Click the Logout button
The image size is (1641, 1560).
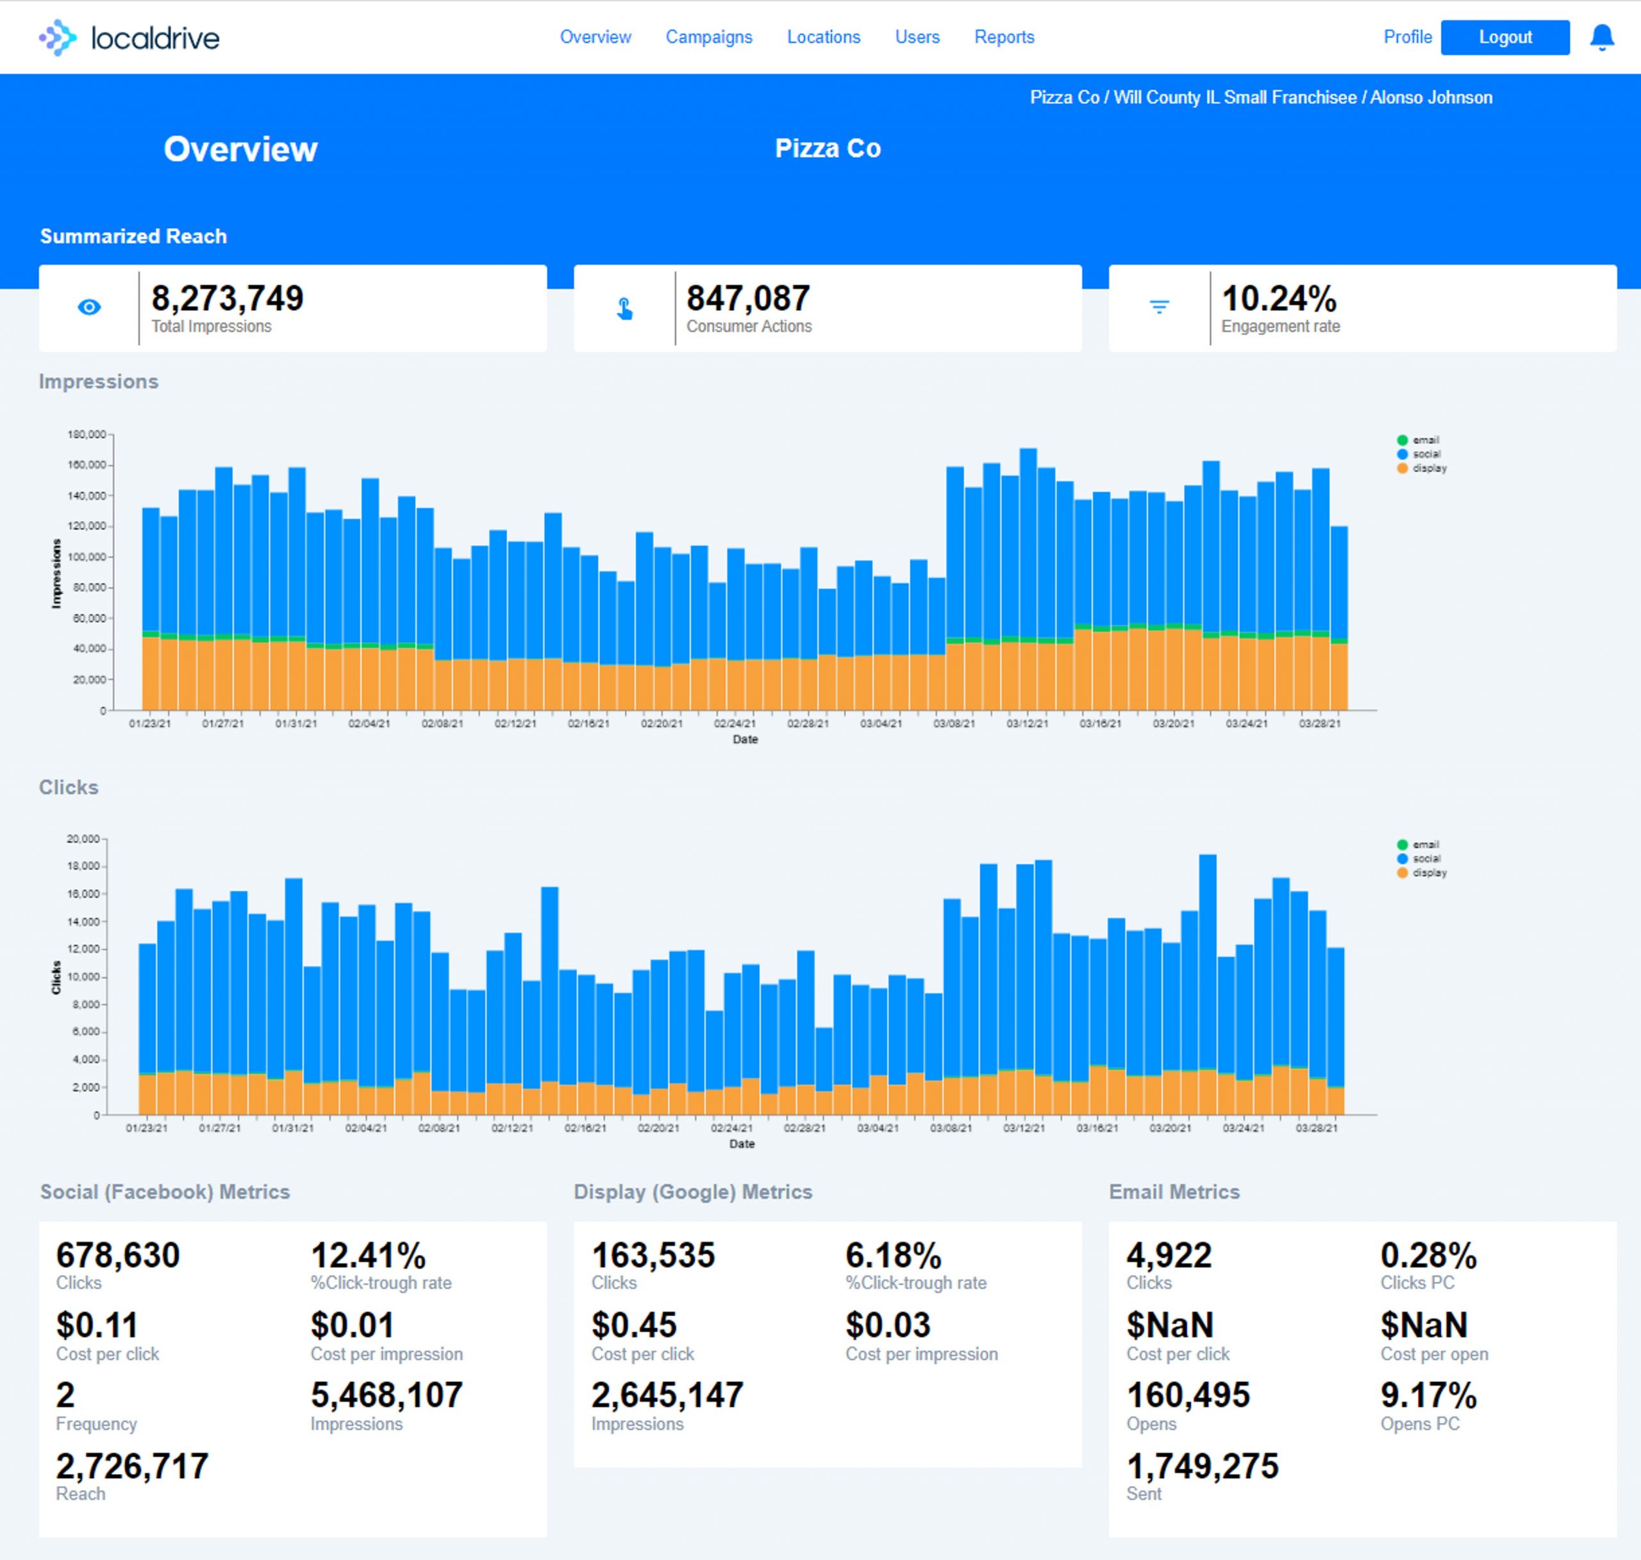[1504, 37]
